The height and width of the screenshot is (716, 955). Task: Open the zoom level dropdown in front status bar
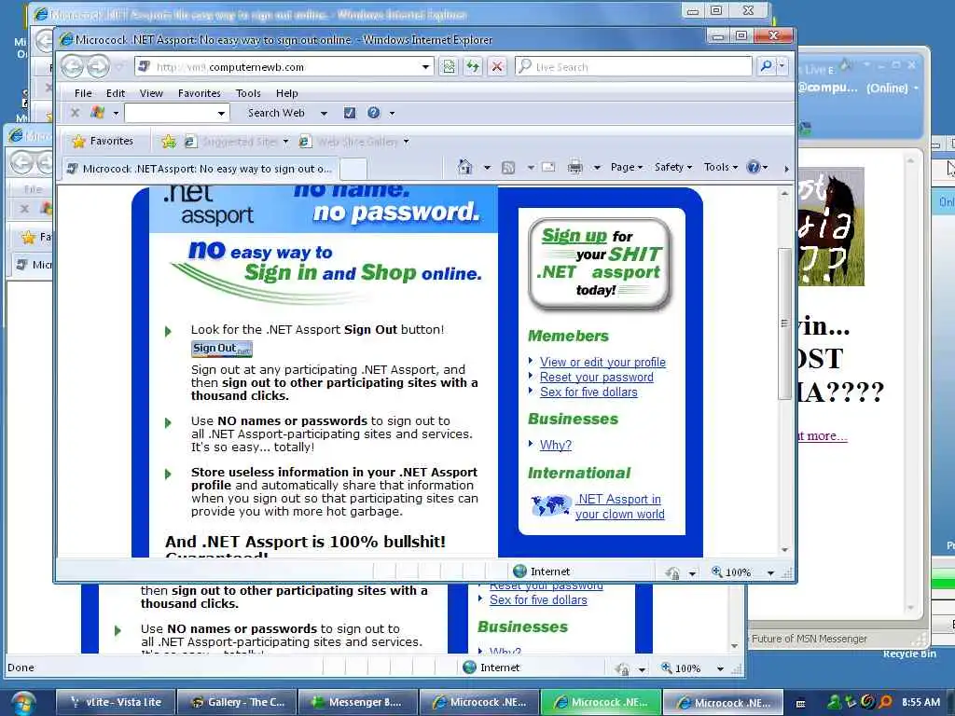pos(770,573)
